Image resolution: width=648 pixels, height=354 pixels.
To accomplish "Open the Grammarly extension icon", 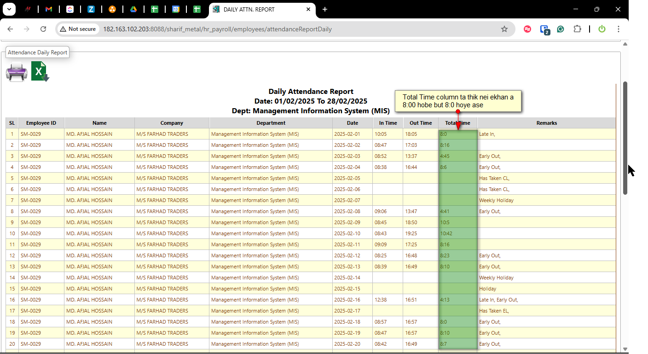I will (x=561, y=29).
